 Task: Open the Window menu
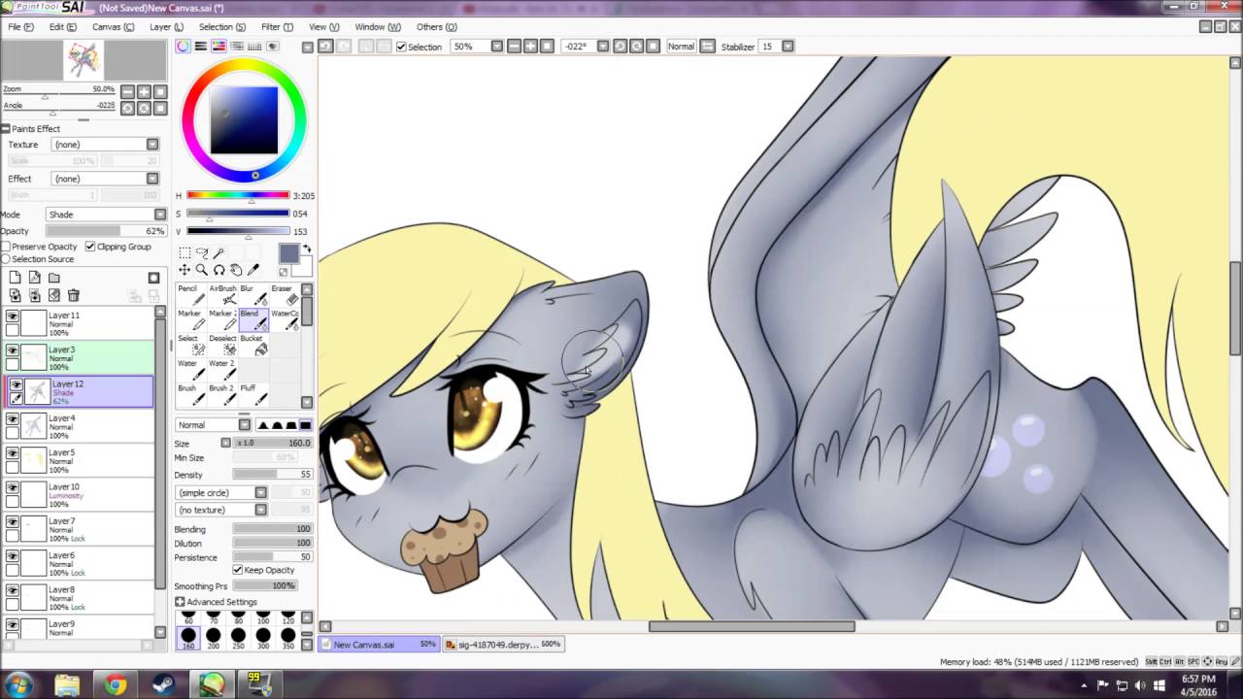(378, 27)
